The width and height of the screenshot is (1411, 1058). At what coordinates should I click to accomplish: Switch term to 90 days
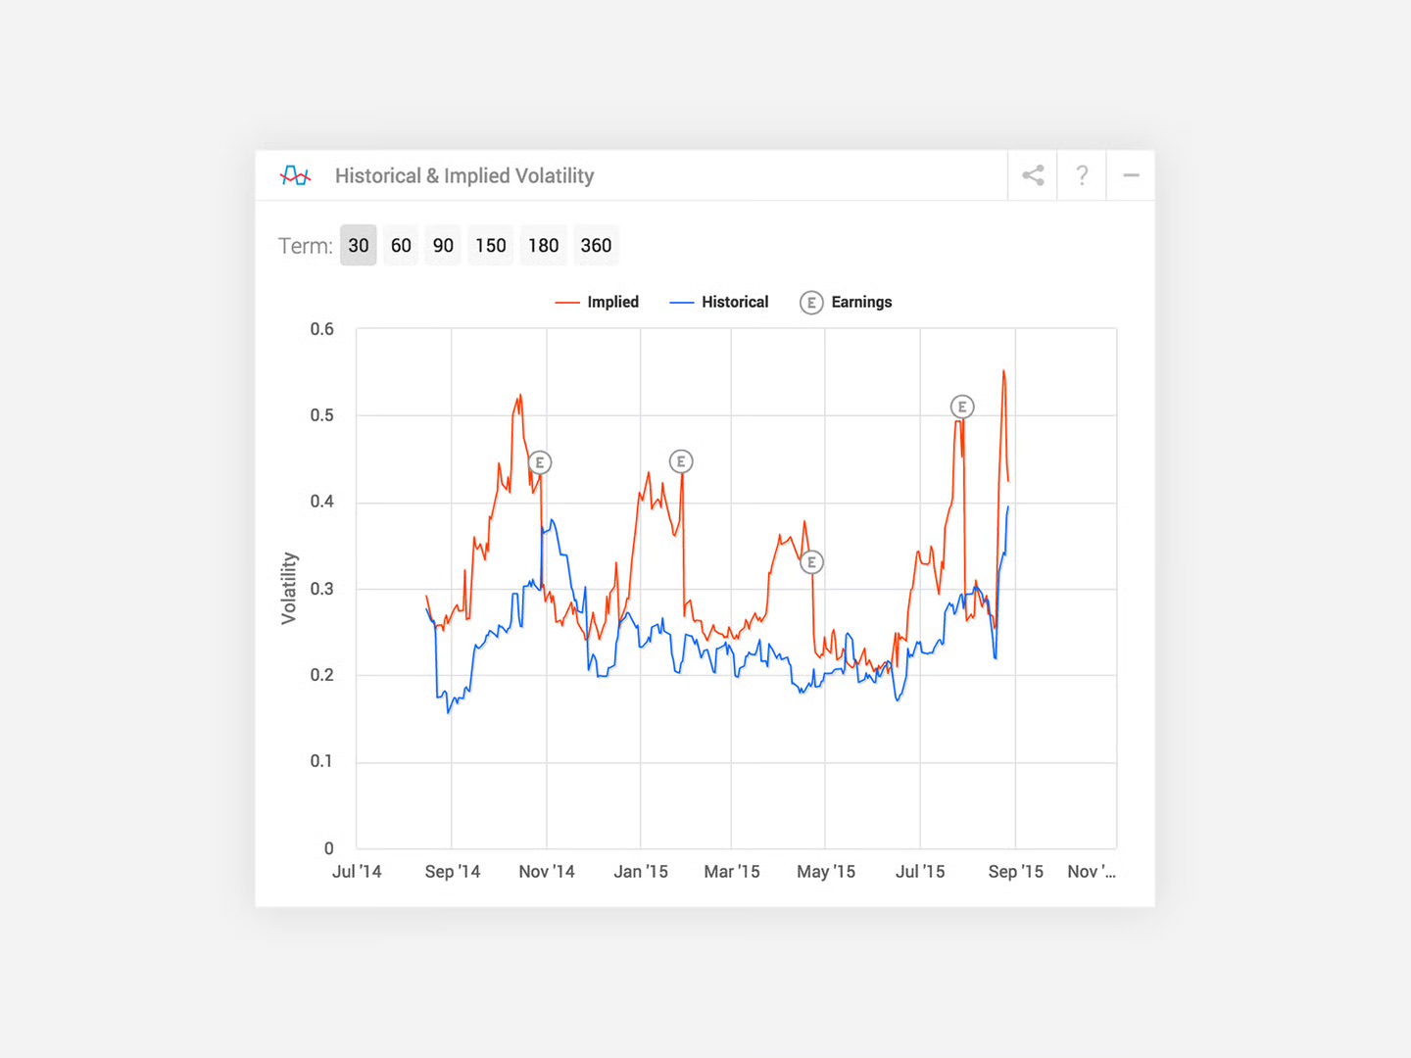pyautogui.click(x=443, y=246)
